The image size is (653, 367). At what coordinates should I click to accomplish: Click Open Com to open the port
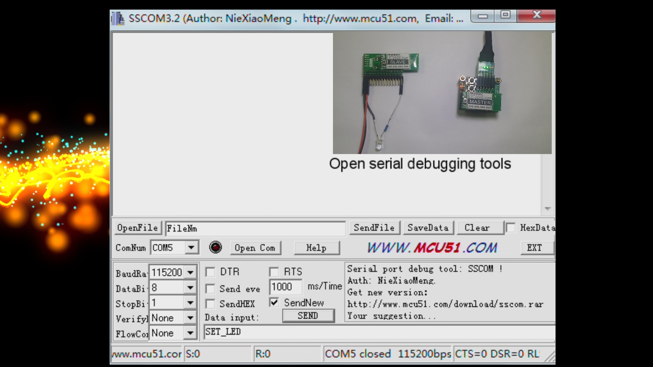click(x=255, y=248)
